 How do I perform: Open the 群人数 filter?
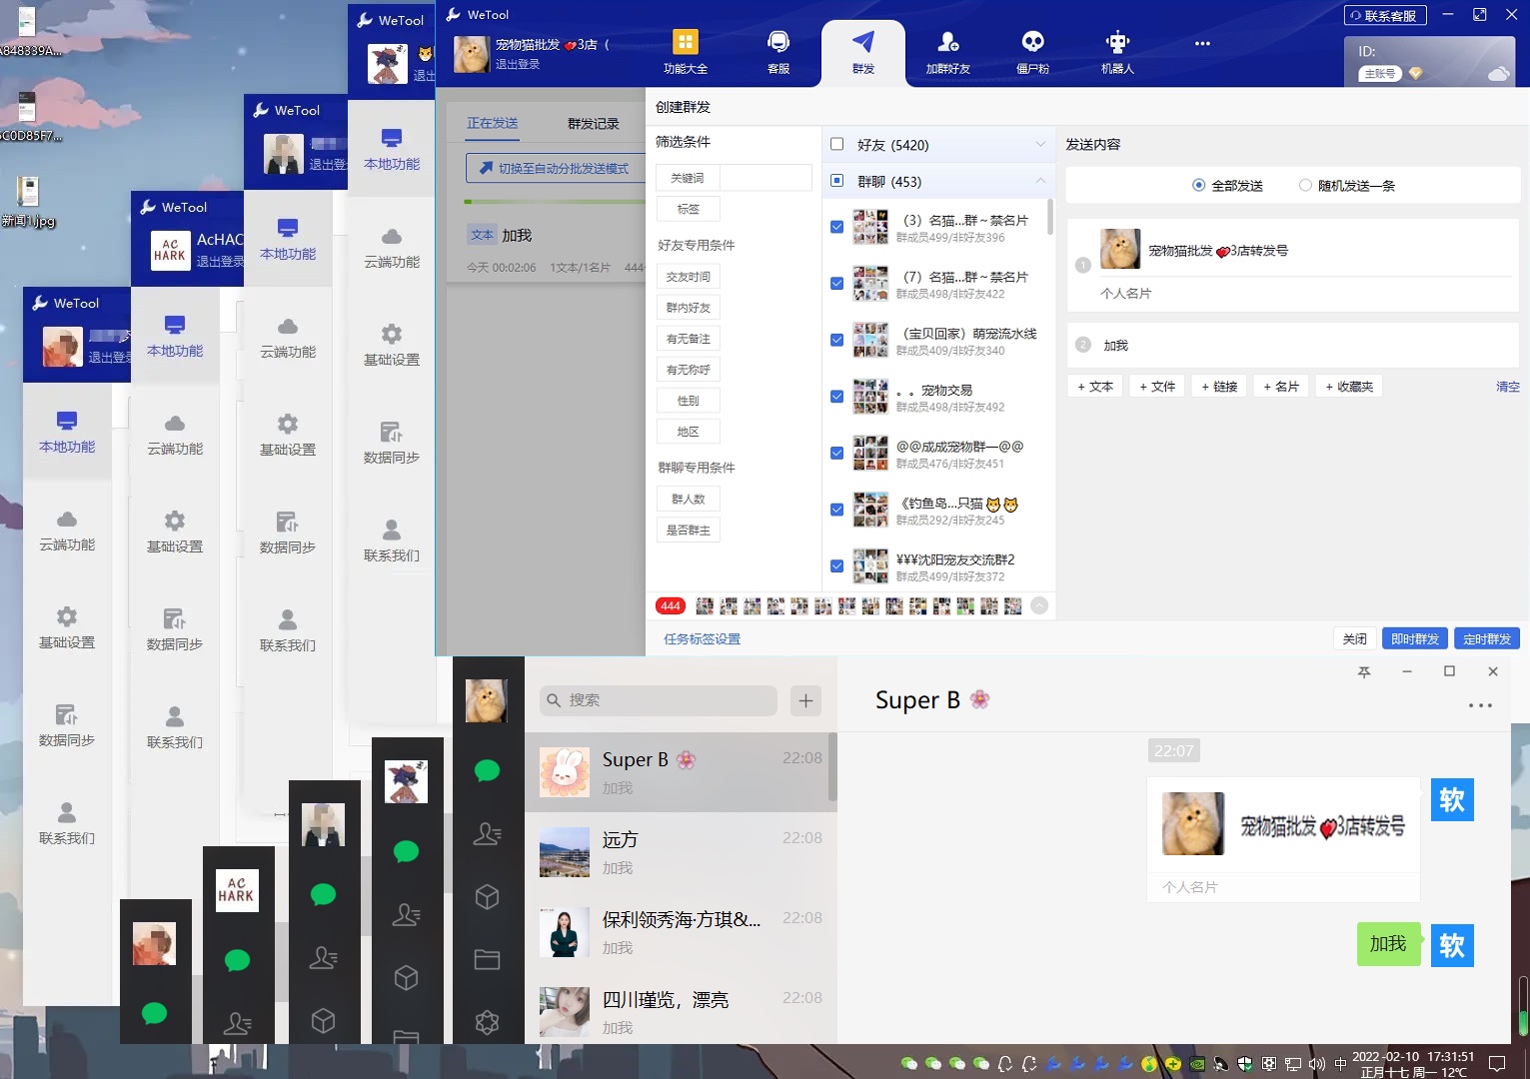click(689, 499)
